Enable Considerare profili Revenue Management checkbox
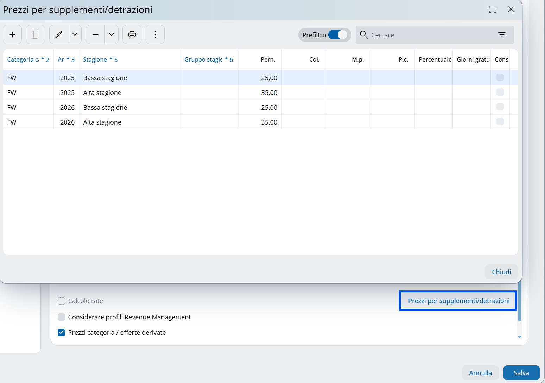 coord(62,317)
